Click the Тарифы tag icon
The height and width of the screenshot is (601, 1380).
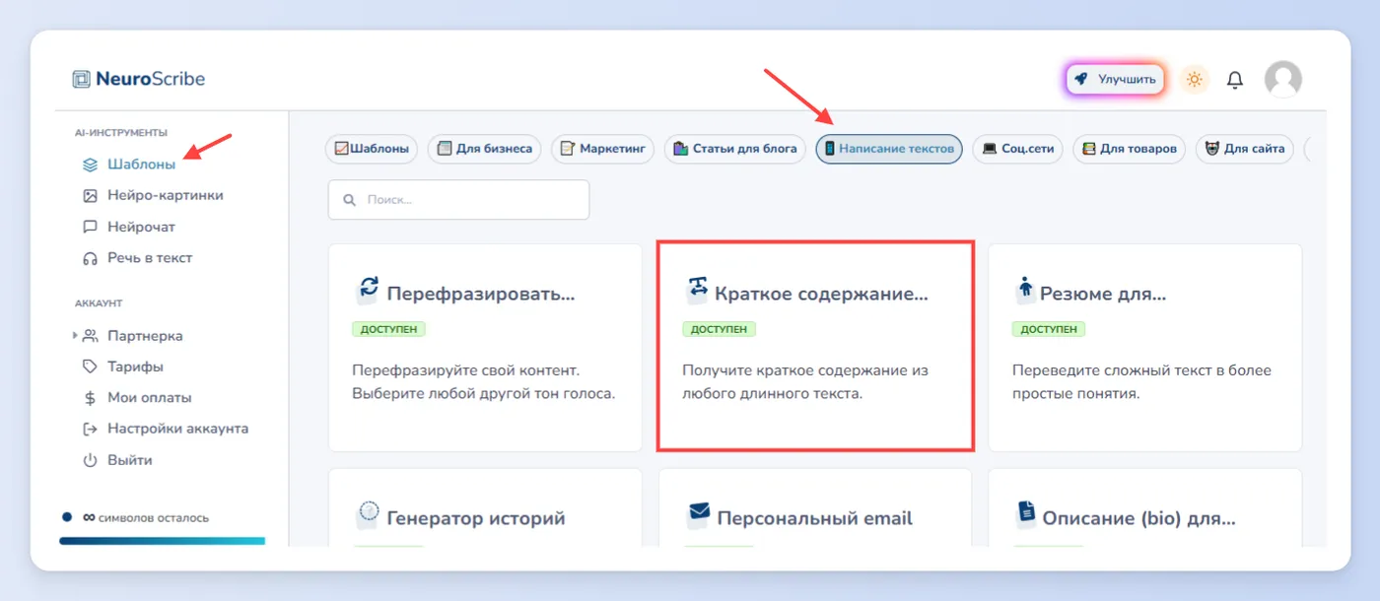90,367
